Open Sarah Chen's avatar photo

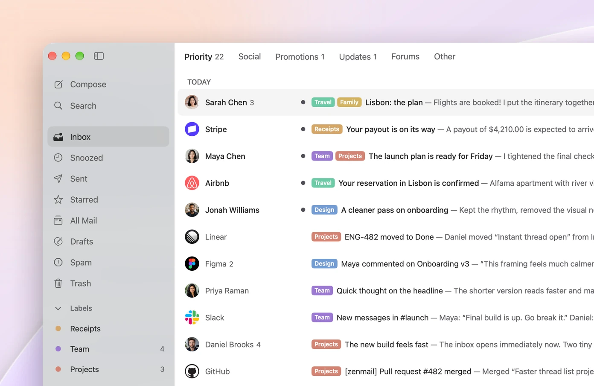tap(192, 102)
